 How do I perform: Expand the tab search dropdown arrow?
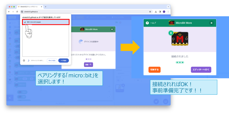pos(168,7)
